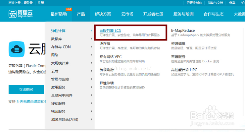Image resolution: width=248 pixels, height=132 pixels.
Task: Click the description 应用全生命周期管理的 Docker 服务
Action: (195, 61)
